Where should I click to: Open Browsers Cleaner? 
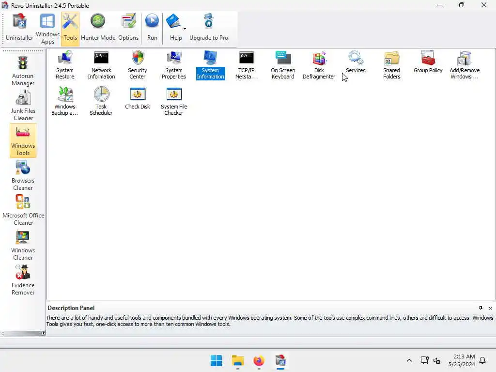coord(23,175)
